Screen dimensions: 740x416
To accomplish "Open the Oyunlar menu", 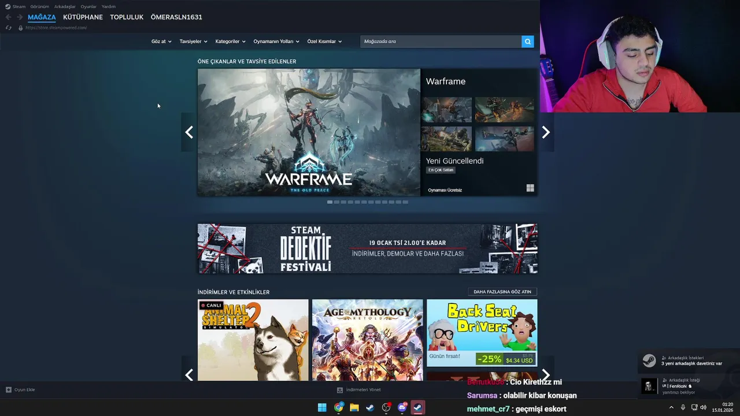I will click(88, 6).
